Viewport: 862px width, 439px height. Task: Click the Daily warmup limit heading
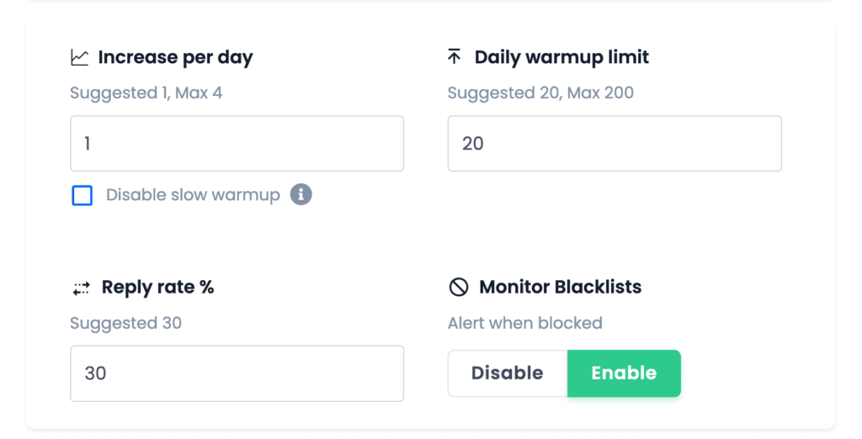(561, 58)
